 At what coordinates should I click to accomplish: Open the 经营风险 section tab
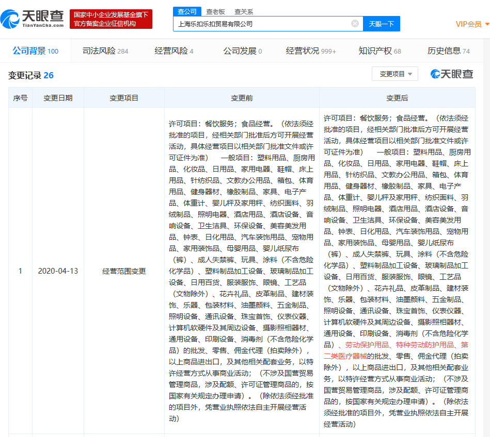tap(174, 51)
